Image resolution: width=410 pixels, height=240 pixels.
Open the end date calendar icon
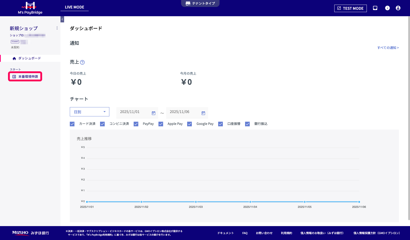coord(203,113)
